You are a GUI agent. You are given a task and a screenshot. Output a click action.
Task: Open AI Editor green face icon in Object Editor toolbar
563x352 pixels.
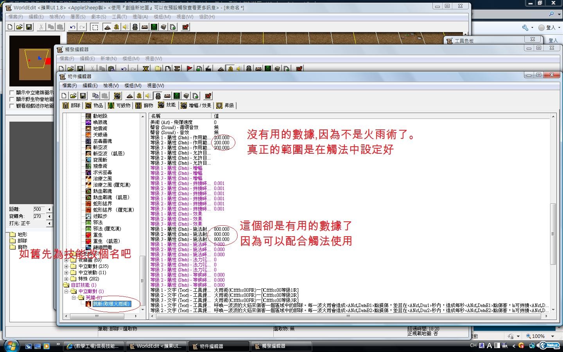[177, 96]
